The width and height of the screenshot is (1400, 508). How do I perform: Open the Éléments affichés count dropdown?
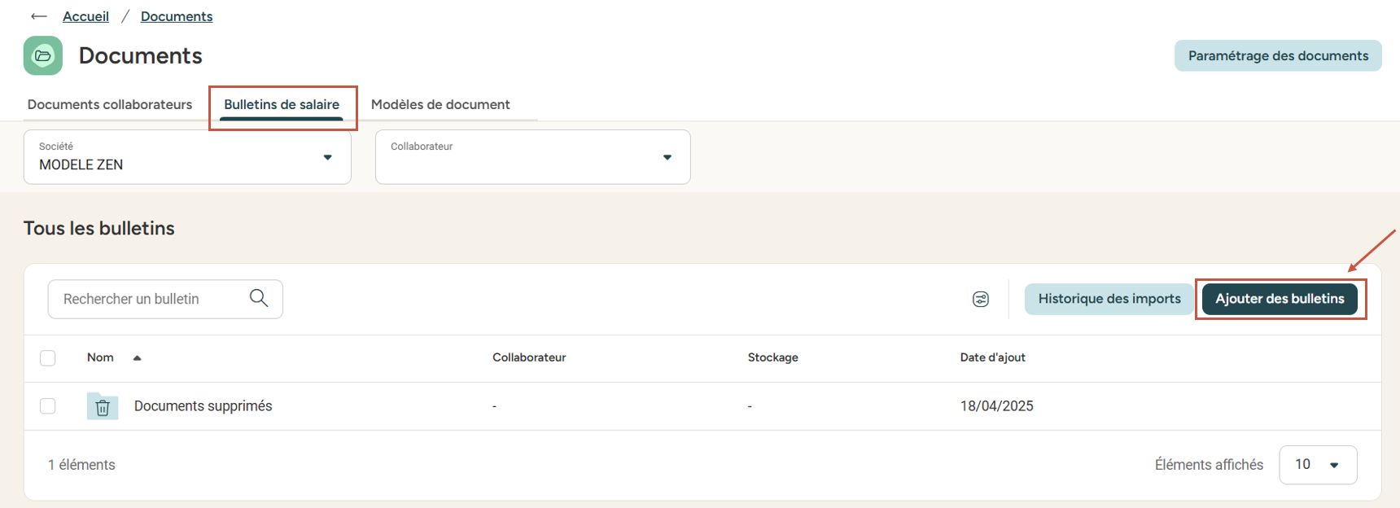[1317, 465]
